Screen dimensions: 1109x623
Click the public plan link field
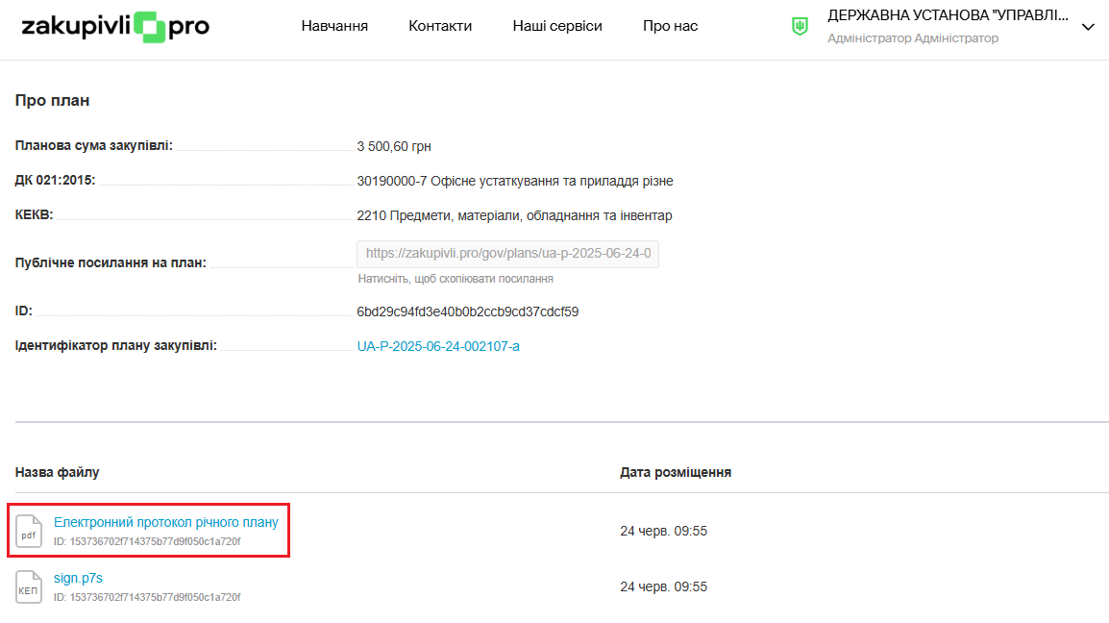click(x=507, y=254)
